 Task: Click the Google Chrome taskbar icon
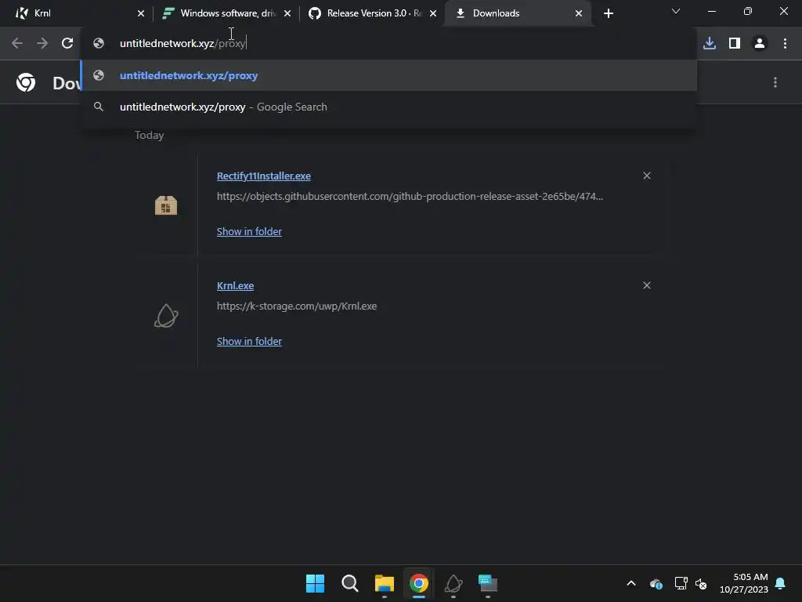(418, 583)
